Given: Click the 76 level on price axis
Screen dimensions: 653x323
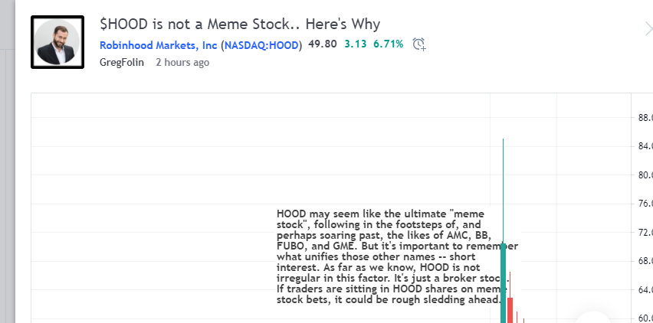Looking at the screenshot, I should (645, 203).
